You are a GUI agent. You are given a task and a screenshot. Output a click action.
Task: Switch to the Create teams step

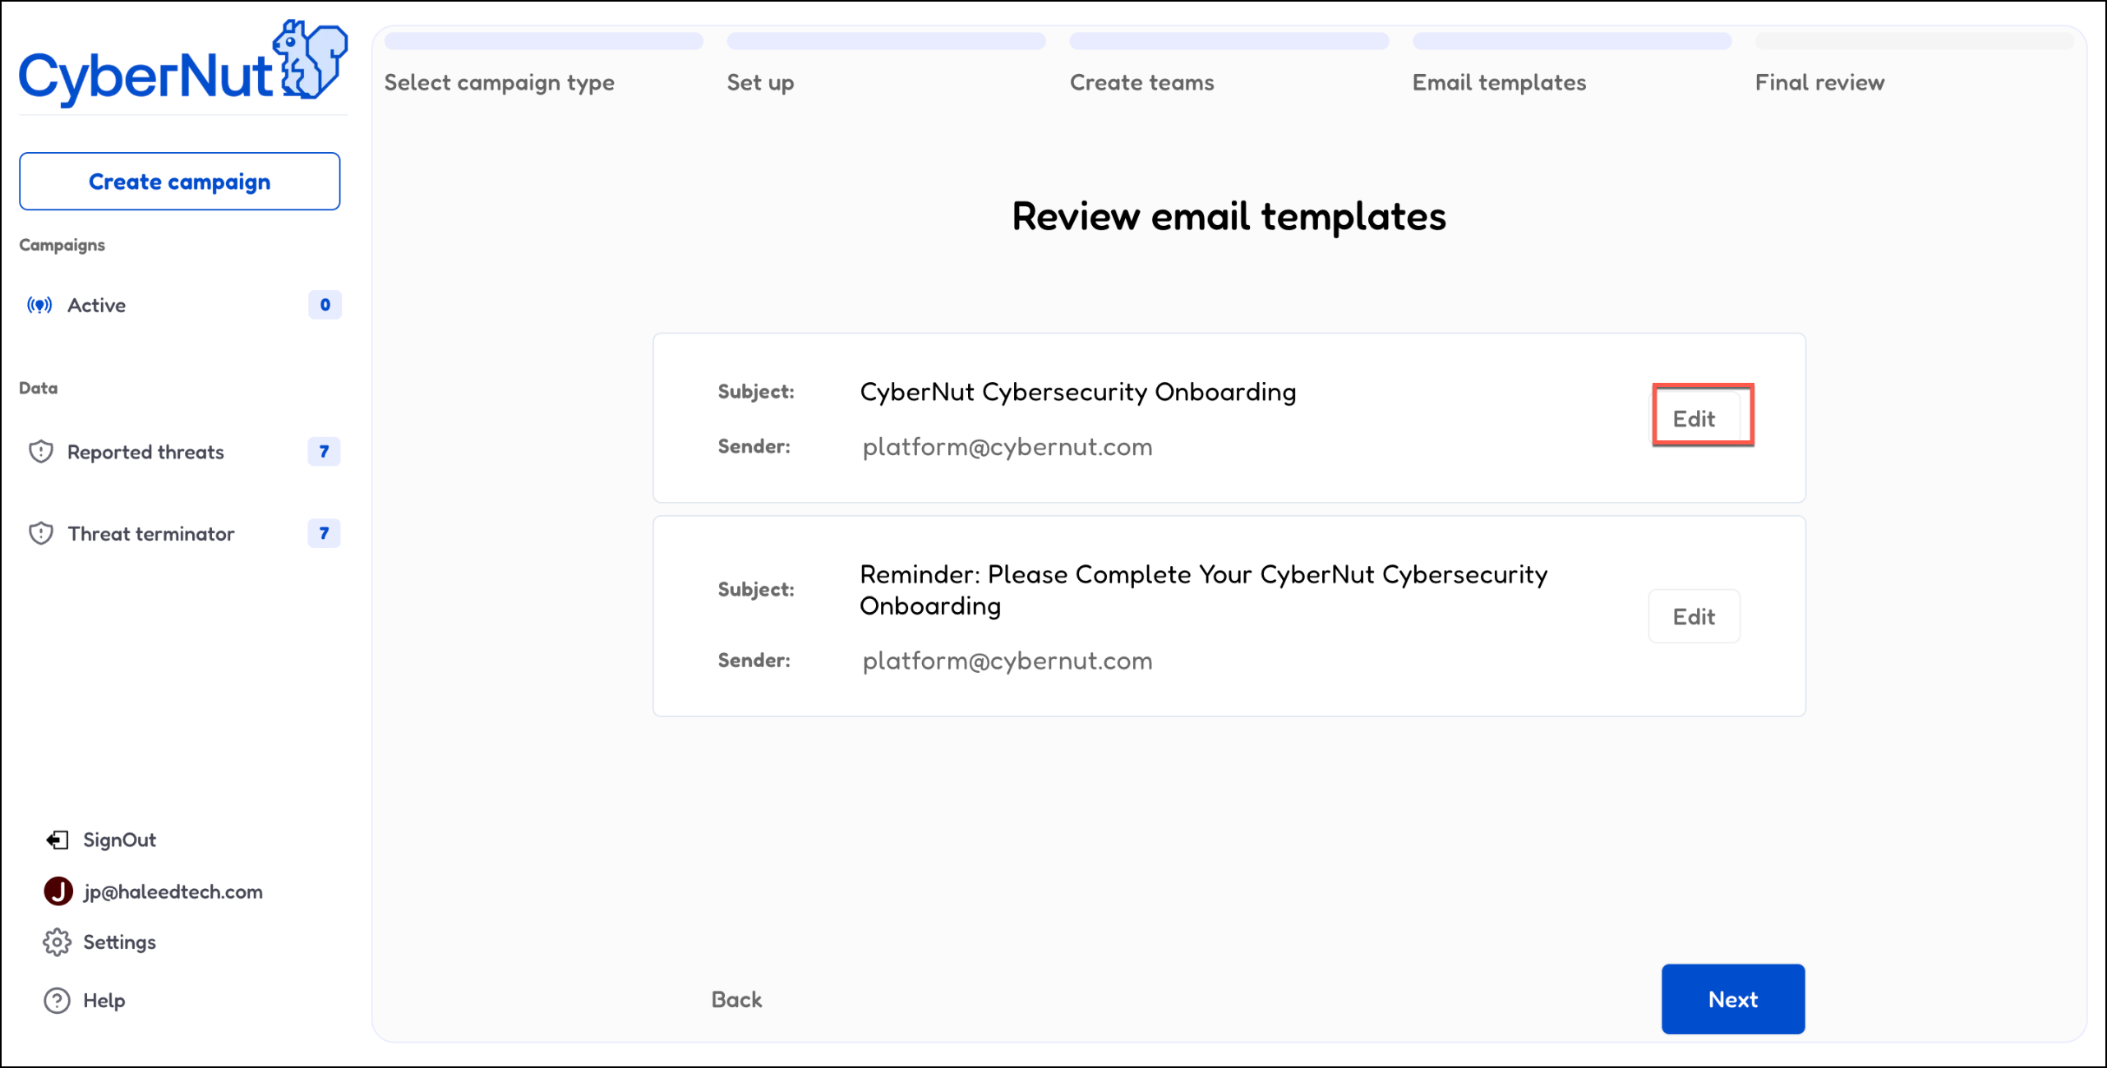tap(1141, 82)
